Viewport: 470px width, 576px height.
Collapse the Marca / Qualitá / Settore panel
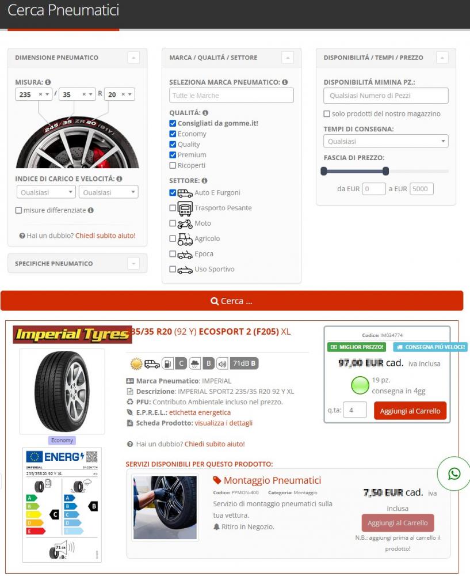coord(287,58)
